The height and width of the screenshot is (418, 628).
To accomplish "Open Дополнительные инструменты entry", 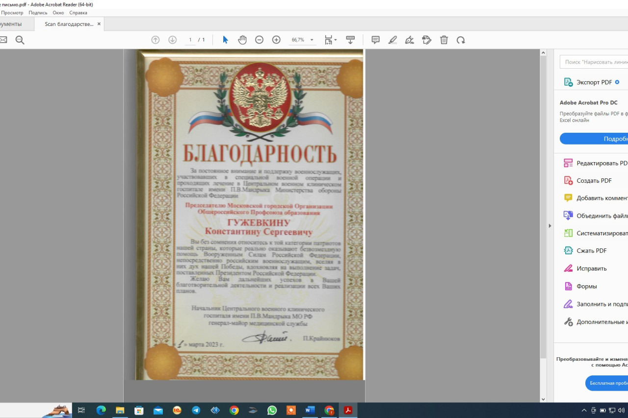I will 595,322.
